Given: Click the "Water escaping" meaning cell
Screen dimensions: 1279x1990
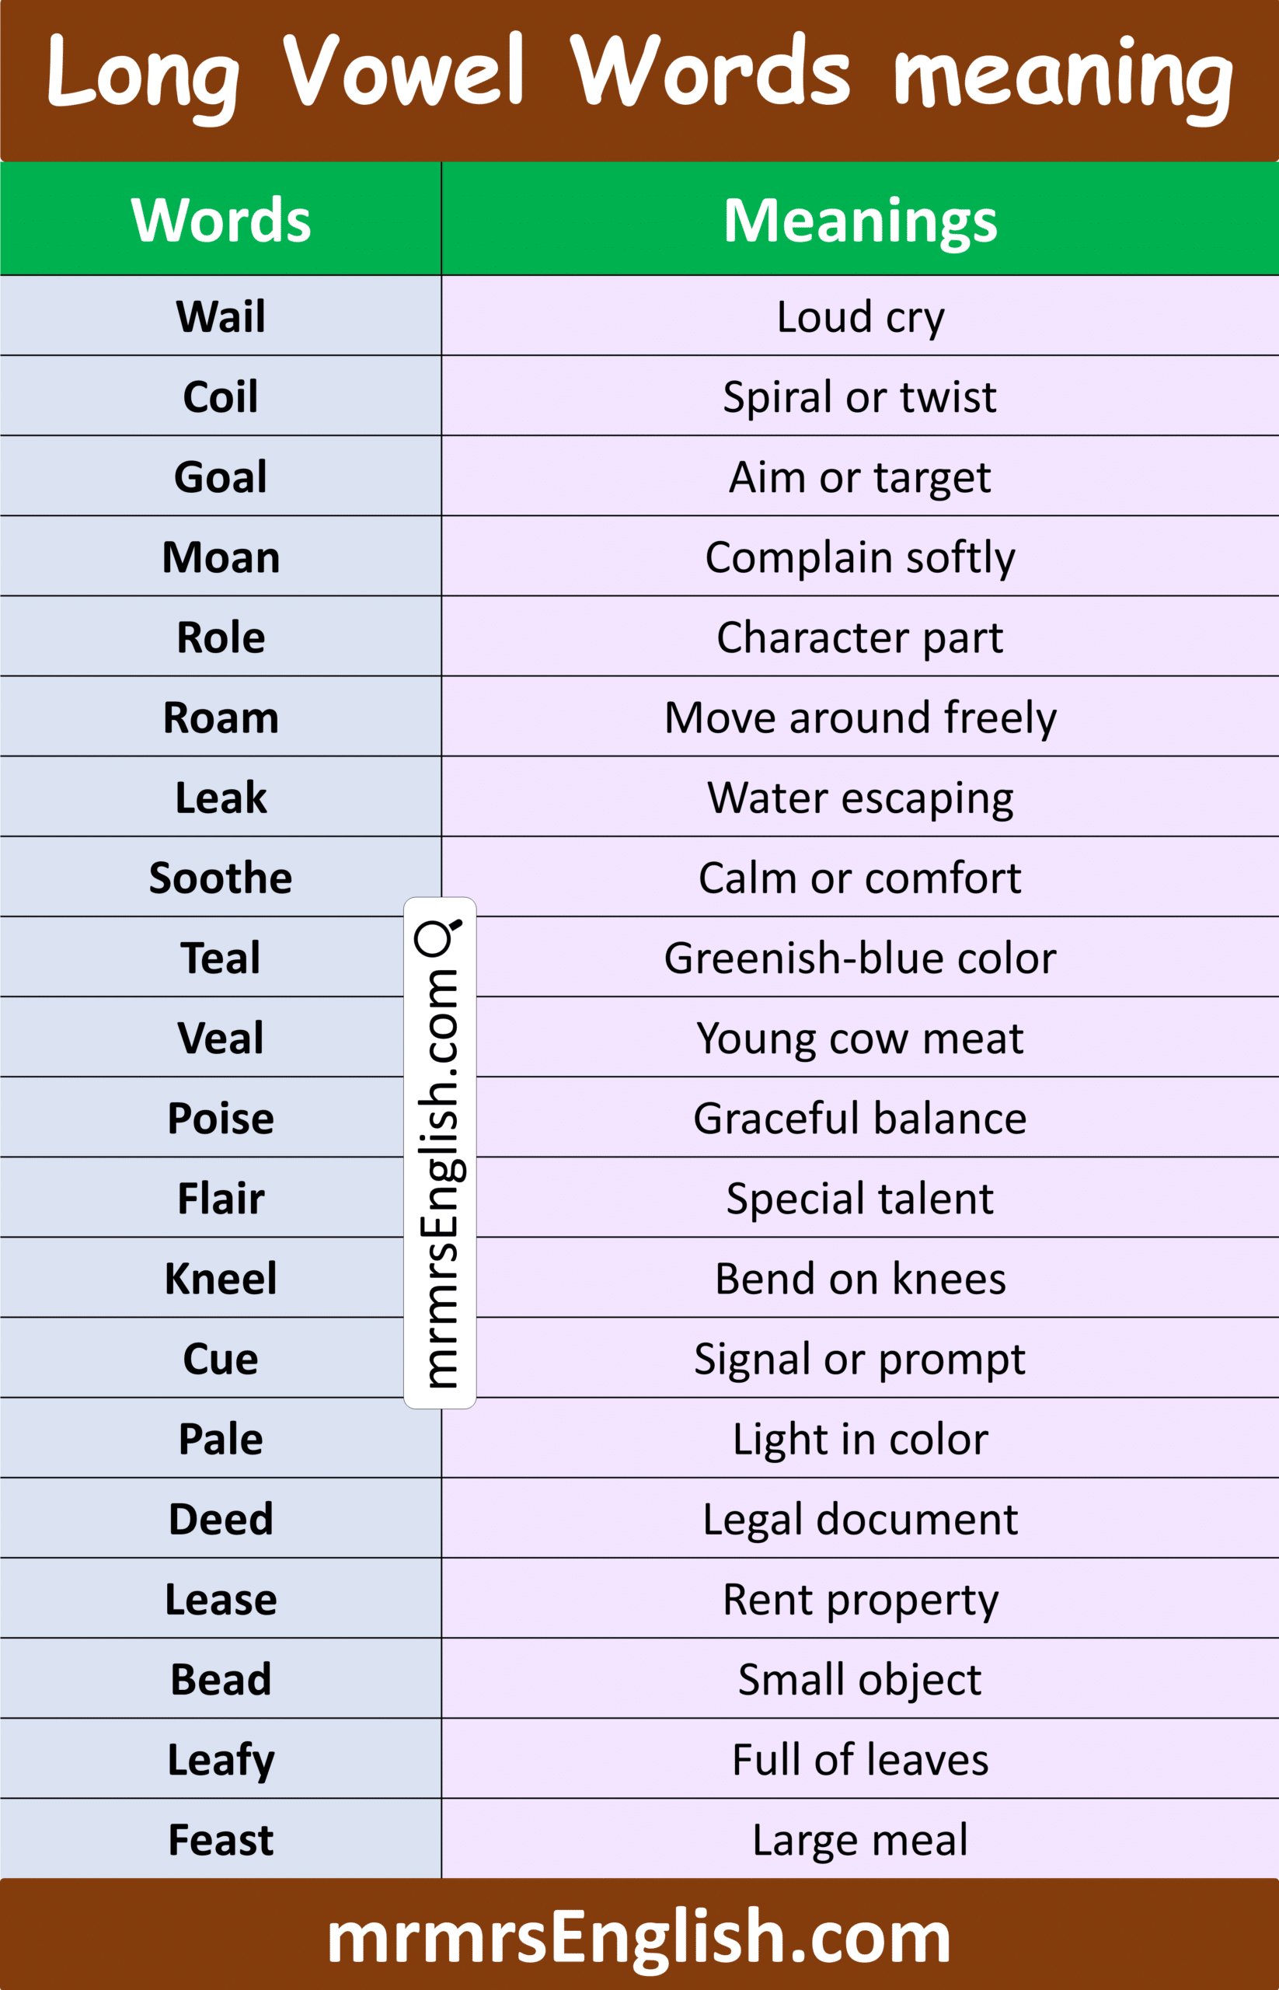Looking at the screenshot, I should point(859,798).
